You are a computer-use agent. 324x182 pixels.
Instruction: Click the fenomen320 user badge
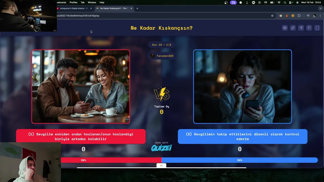click(161, 56)
